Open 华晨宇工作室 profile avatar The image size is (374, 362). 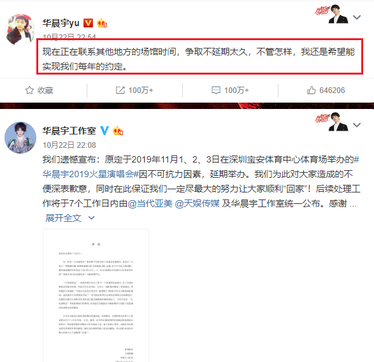click(x=20, y=138)
